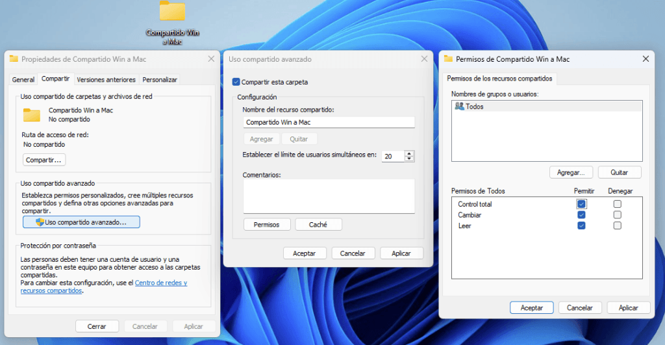Click the folder icon in sharing section
The height and width of the screenshot is (345, 665).
tap(32, 115)
